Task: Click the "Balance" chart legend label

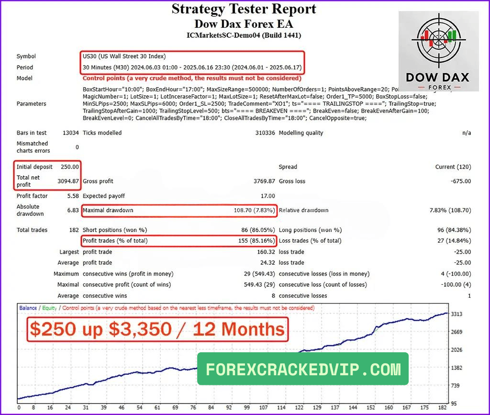Action: [28, 308]
